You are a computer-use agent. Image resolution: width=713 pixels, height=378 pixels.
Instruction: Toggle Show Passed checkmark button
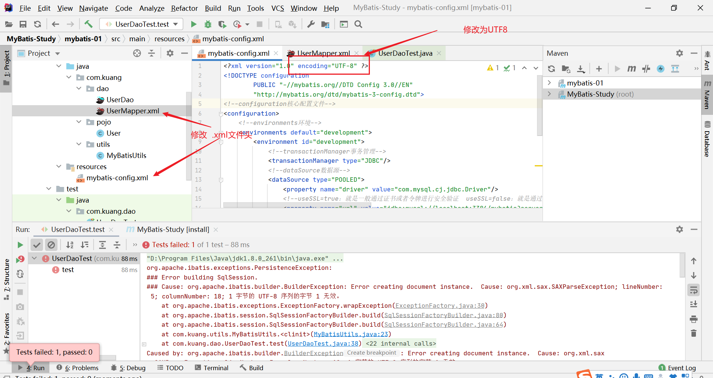[36, 245]
